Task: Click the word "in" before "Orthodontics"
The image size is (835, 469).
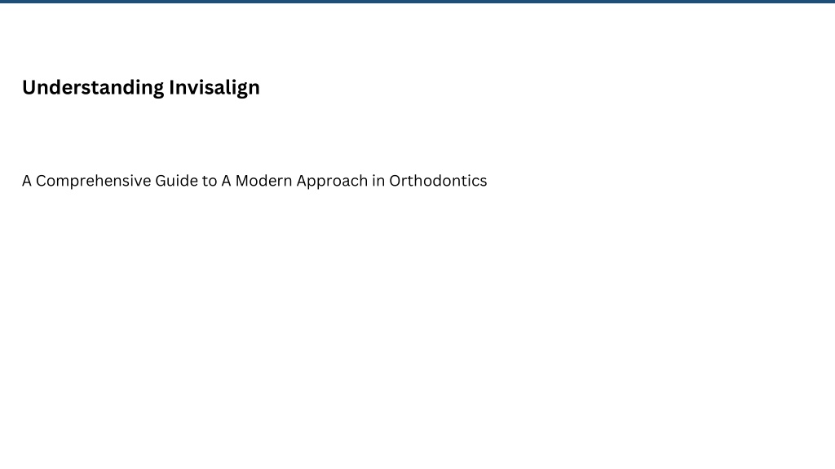Action: 378,181
